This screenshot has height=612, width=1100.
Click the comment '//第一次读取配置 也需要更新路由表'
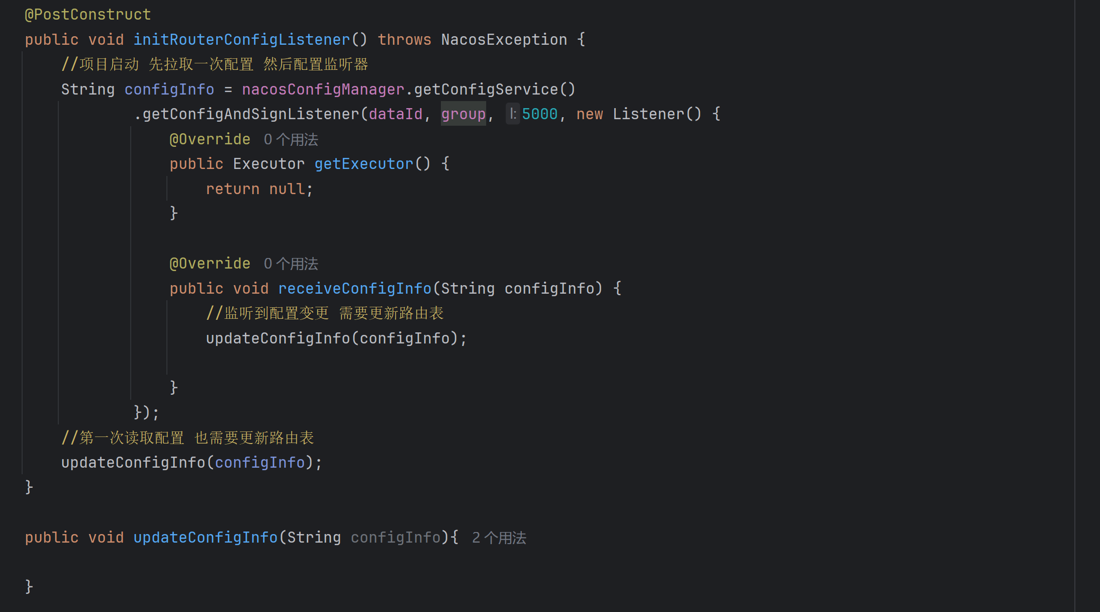tap(188, 438)
